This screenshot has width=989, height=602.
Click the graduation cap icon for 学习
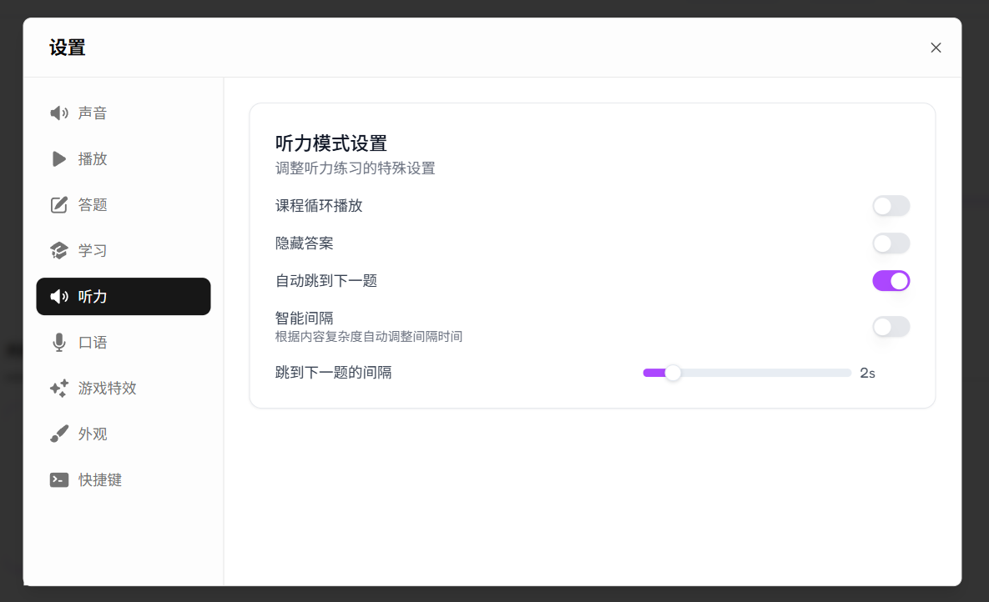[58, 251]
